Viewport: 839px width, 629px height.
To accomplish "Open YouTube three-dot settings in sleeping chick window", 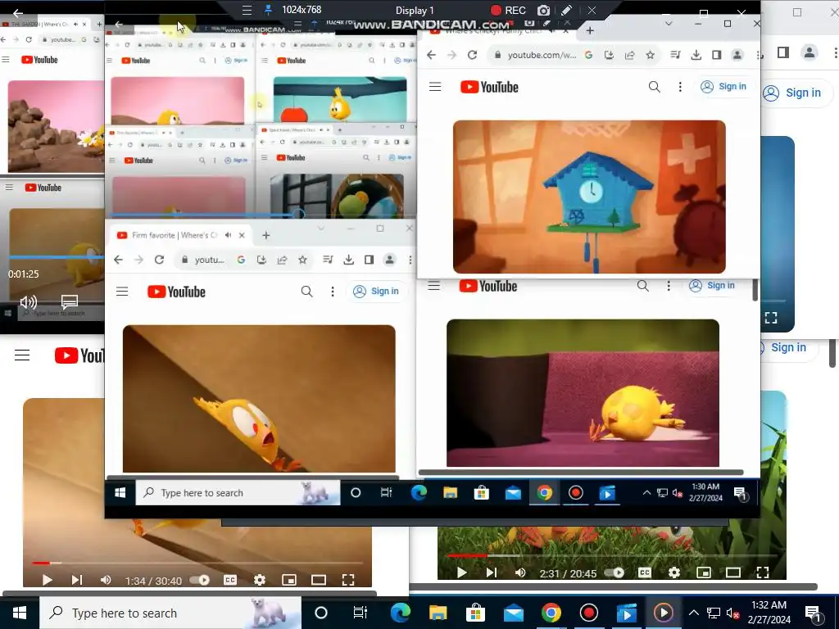I will click(x=669, y=286).
